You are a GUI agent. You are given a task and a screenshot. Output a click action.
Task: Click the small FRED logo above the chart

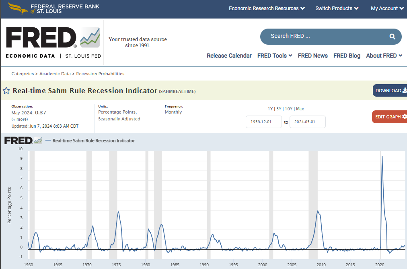click(23, 141)
